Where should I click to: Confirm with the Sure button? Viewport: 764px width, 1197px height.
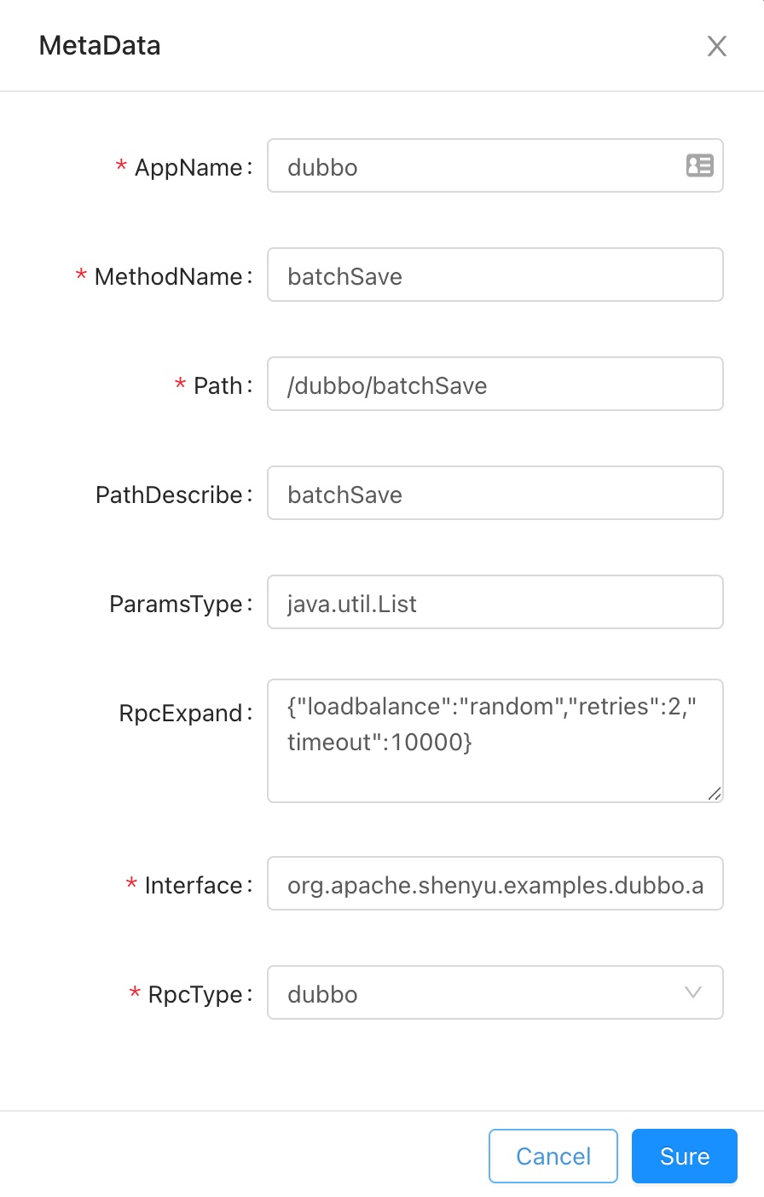point(684,1156)
